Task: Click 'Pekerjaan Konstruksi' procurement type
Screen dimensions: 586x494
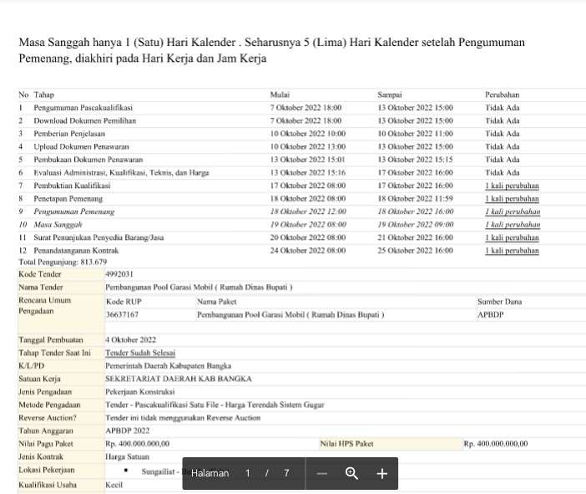Action: tap(139, 392)
